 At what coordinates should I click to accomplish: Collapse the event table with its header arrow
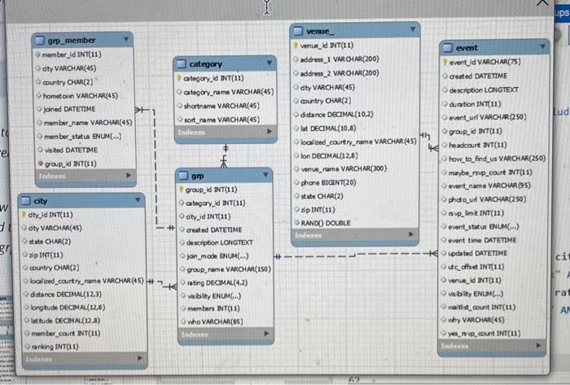(x=542, y=46)
